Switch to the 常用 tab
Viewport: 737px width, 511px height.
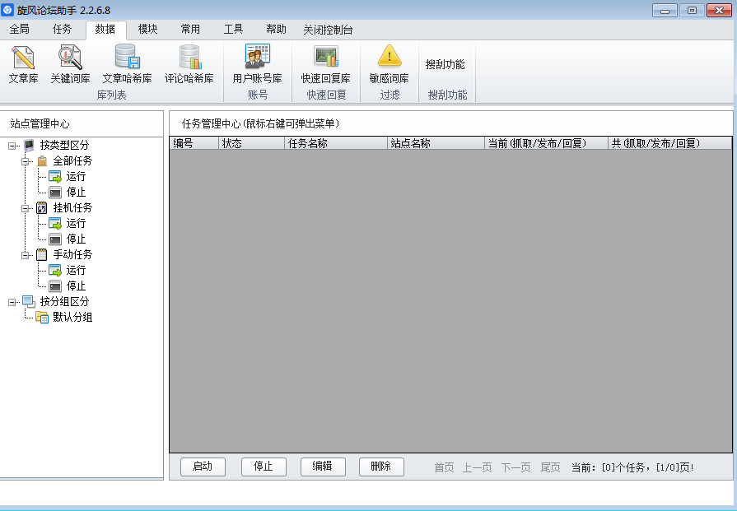[190, 29]
